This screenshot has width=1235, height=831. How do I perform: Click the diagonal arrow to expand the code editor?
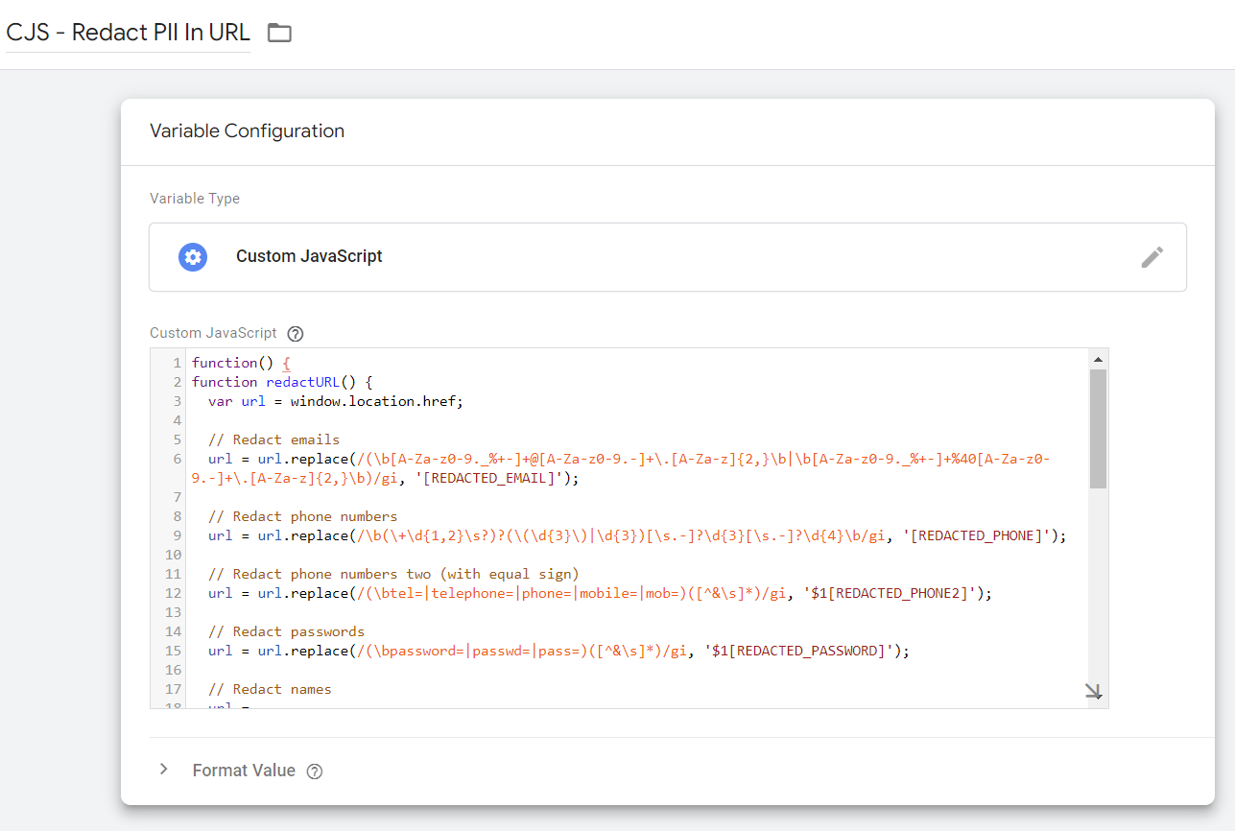(x=1093, y=691)
